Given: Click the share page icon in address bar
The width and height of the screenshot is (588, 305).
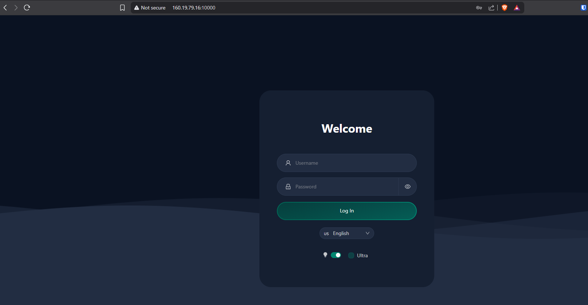Looking at the screenshot, I should [491, 8].
